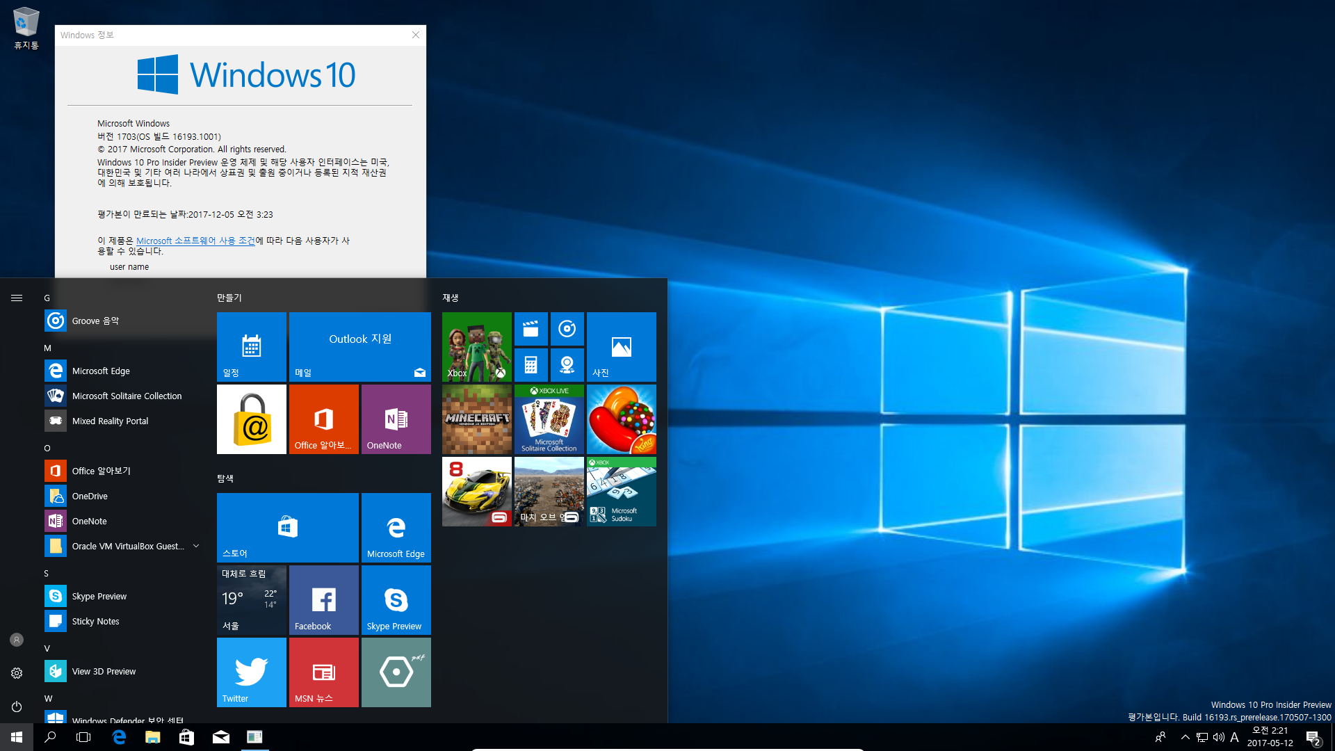Open OneDrive from app list
This screenshot has width=1335, height=751.
(90, 495)
